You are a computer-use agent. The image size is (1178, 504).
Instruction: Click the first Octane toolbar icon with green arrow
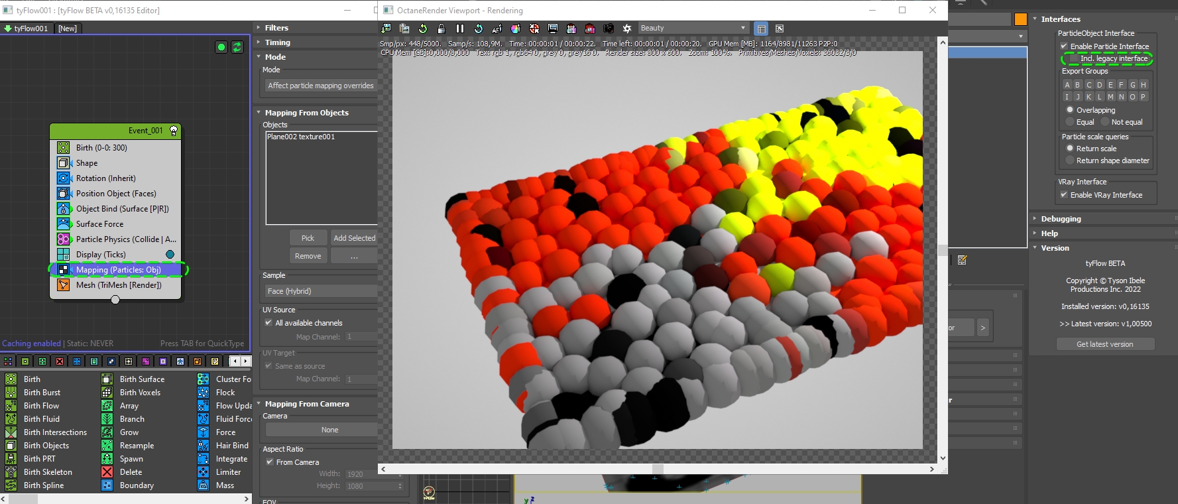click(386, 29)
